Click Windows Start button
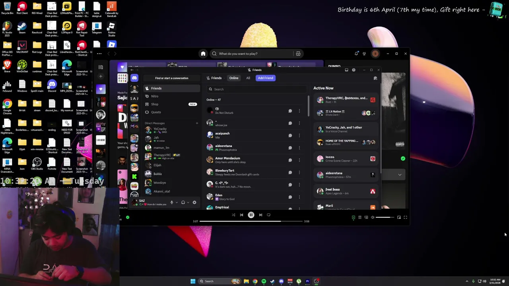 [x=193, y=281]
